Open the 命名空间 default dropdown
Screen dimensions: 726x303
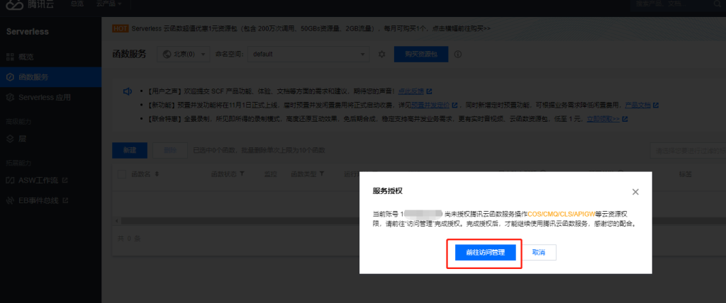(308, 54)
